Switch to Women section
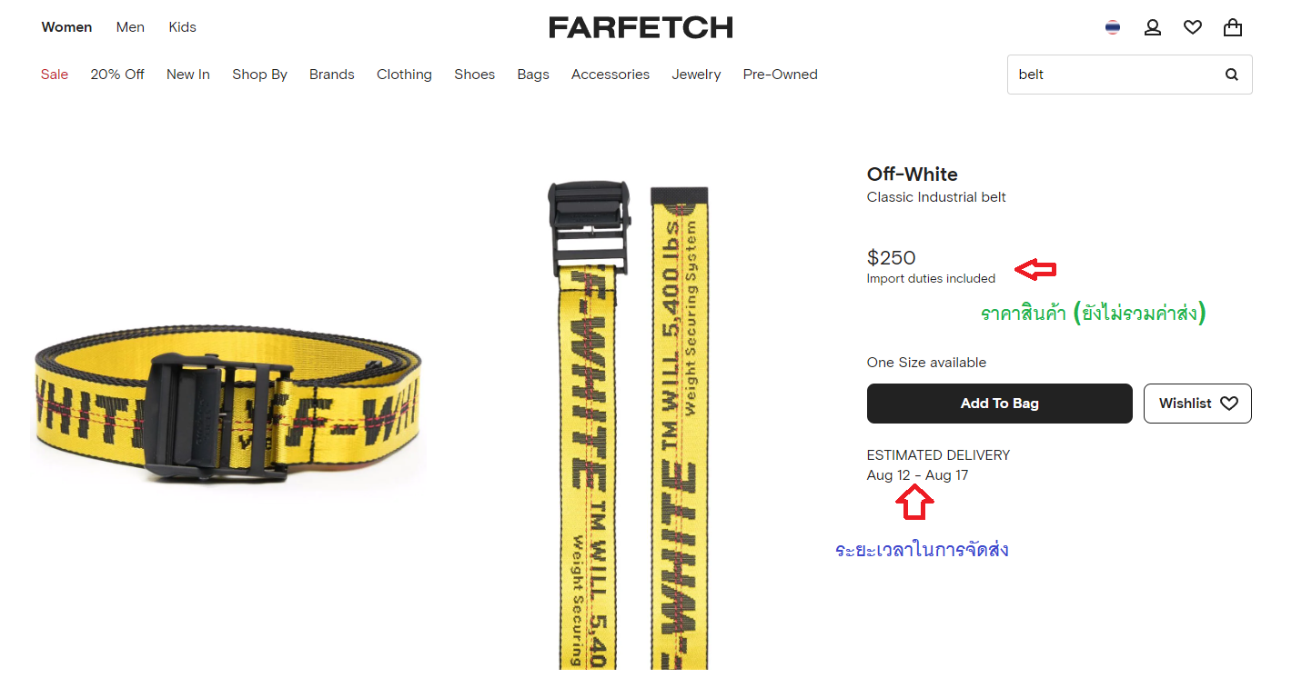The image size is (1302, 698). [x=66, y=27]
